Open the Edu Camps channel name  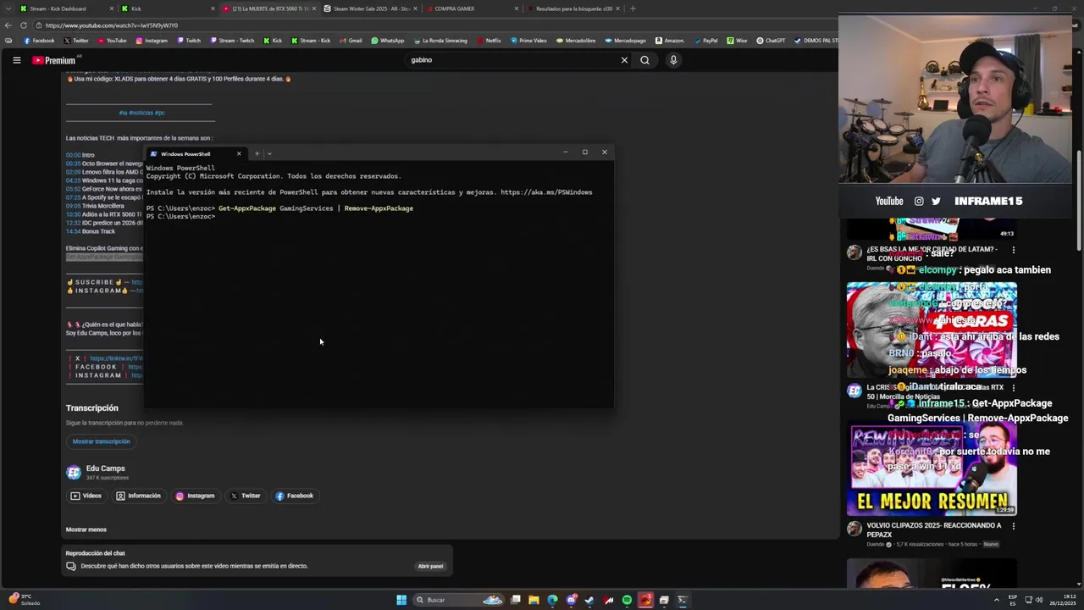pyautogui.click(x=105, y=469)
